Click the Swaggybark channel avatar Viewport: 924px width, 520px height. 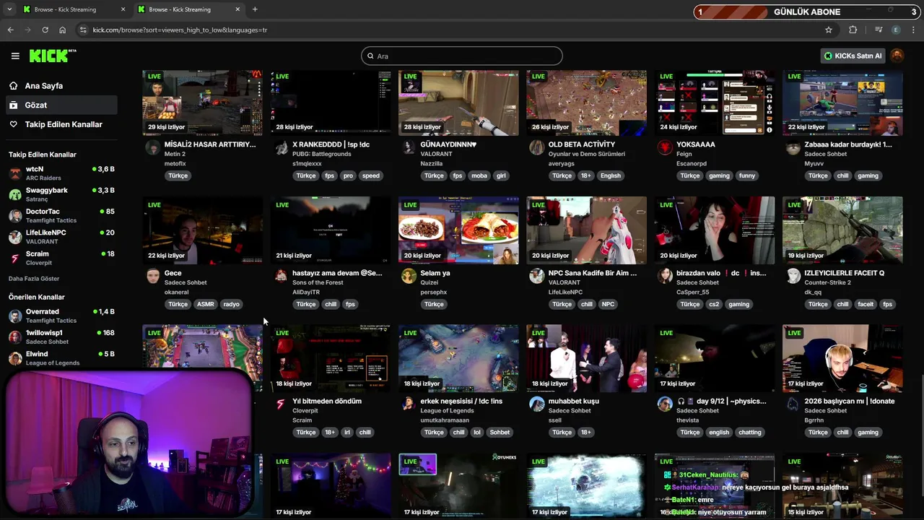pyautogui.click(x=15, y=194)
